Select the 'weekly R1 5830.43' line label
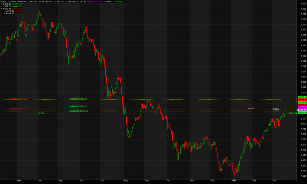 78,111
